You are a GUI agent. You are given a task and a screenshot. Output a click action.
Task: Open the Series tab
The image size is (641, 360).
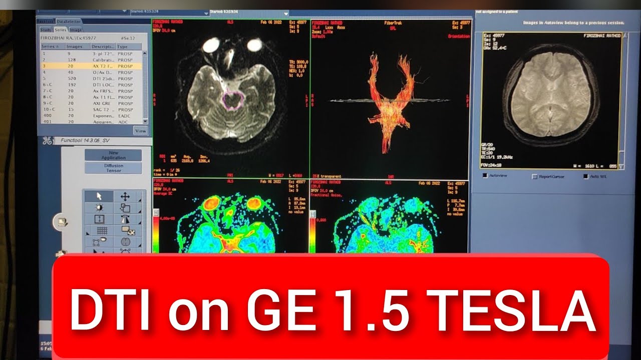(60, 30)
